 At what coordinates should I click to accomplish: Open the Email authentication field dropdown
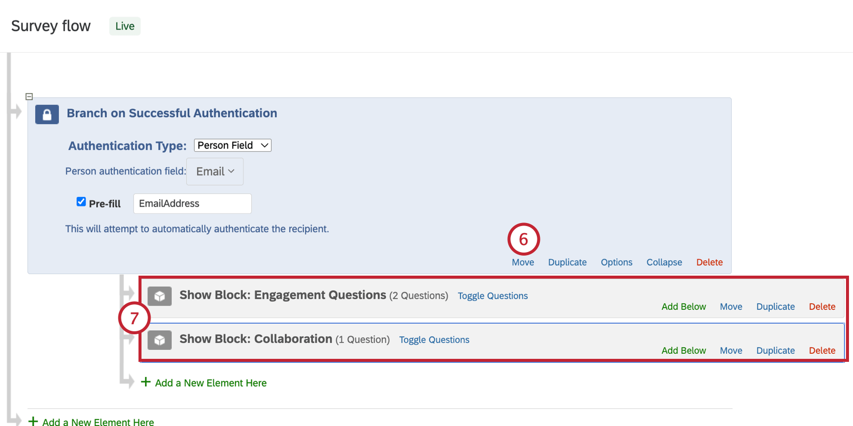pyautogui.click(x=215, y=171)
